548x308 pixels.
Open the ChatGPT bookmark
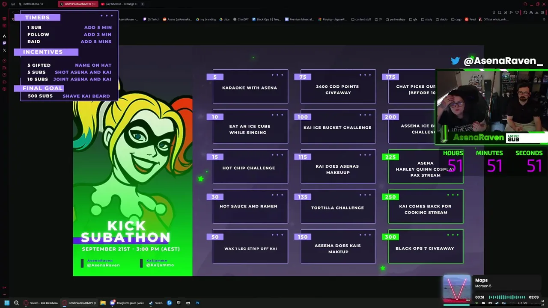pos(241,19)
